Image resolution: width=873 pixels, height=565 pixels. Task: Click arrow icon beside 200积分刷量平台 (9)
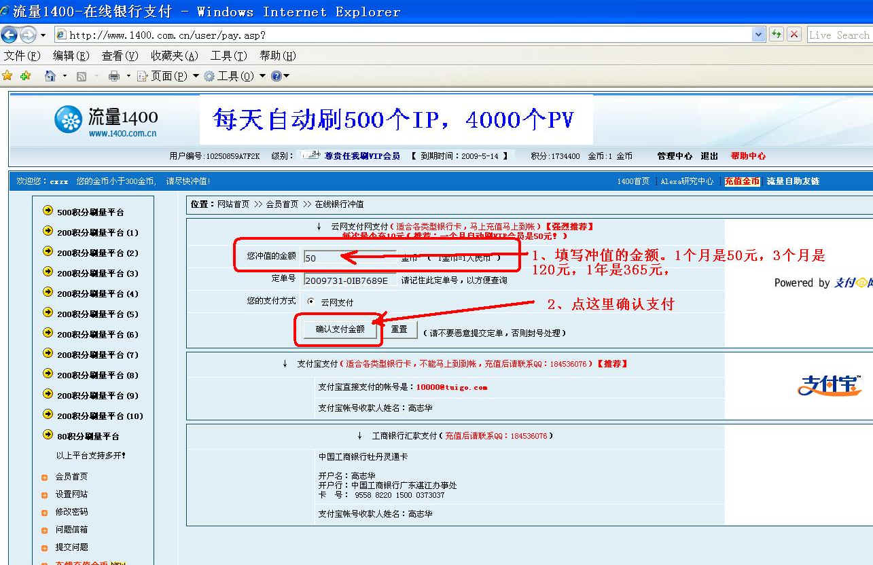(x=48, y=394)
